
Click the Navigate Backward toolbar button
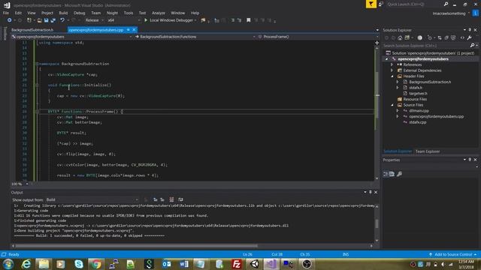9,20
